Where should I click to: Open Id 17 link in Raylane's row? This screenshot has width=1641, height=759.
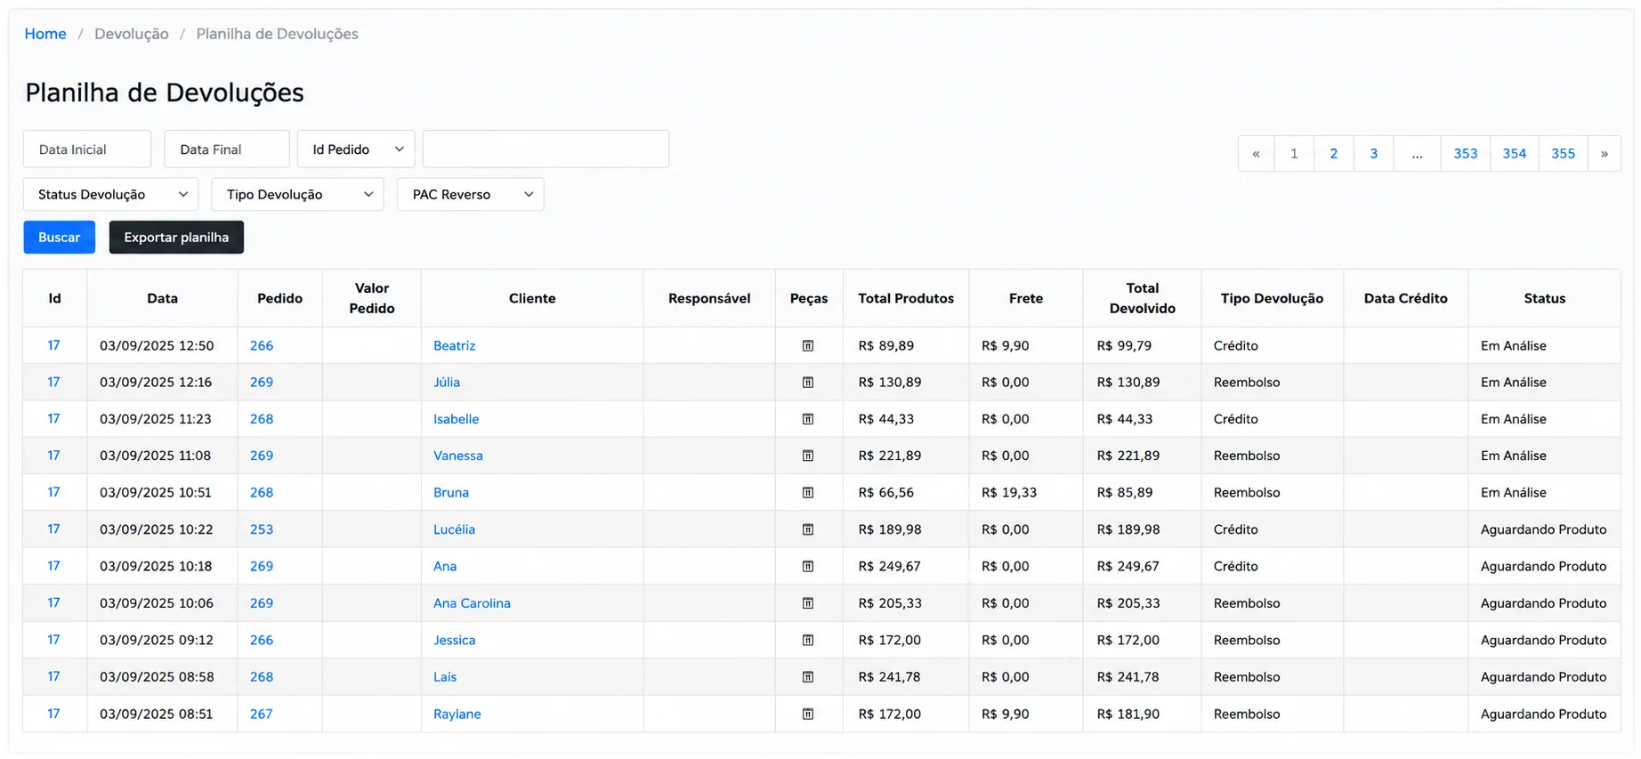coord(54,714)
